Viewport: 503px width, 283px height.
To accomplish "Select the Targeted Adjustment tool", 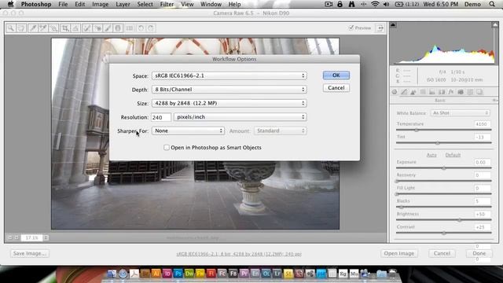I will (x=53, y=28).
